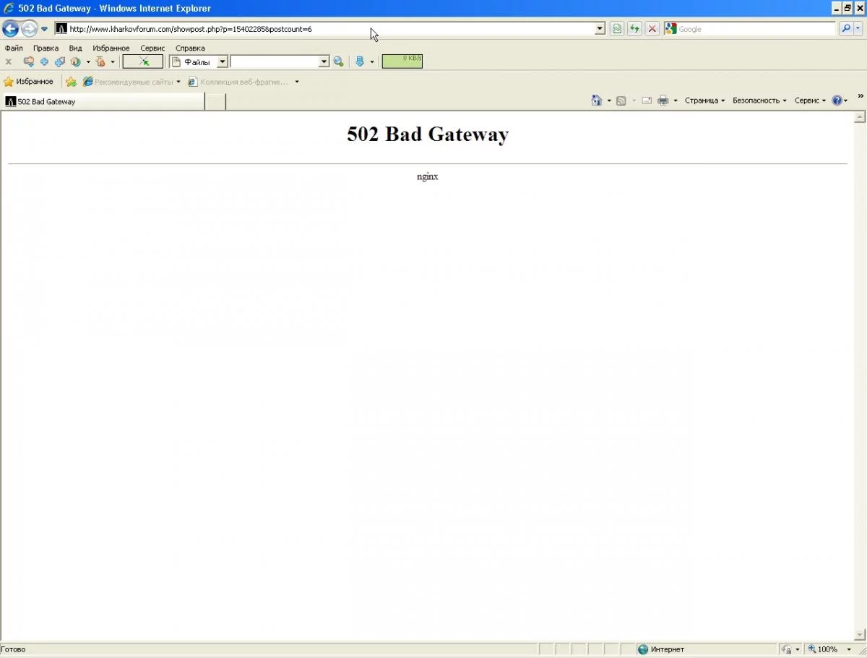The height and width of the screenshot is (658, 867).
Task: Open the Home button dropdown arrow
Action: 609,101
